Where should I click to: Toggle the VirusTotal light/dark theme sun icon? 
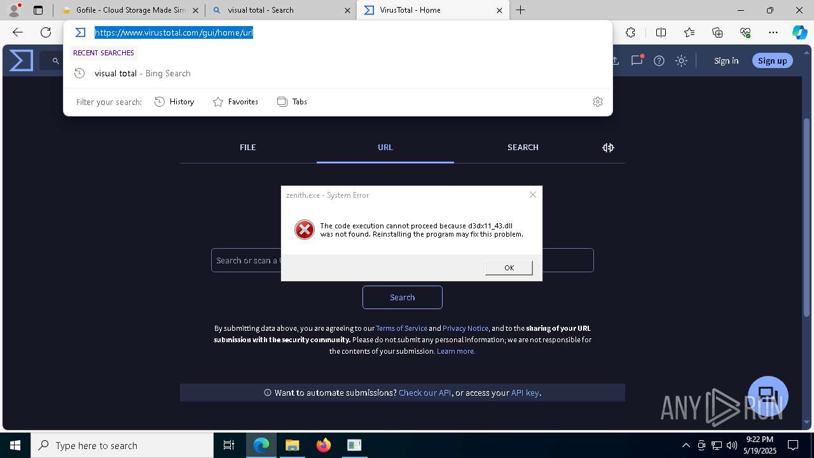pos(682,61)
